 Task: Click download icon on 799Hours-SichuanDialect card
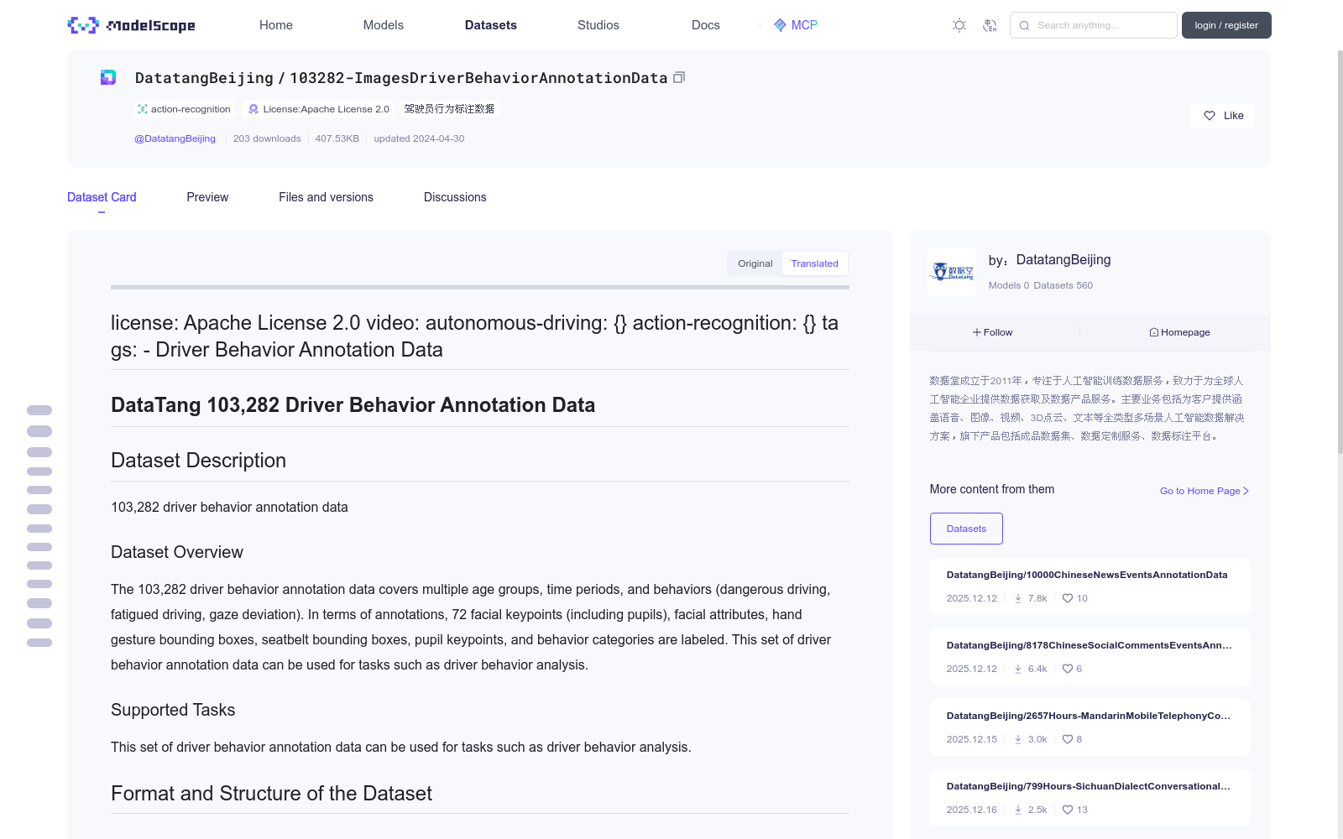pos(1018,810)
